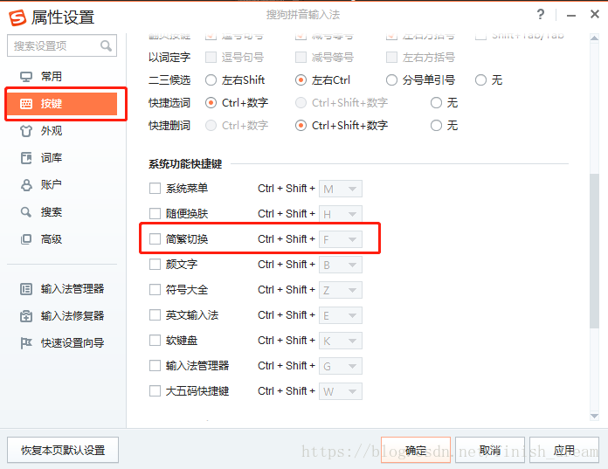
Task: Toggle the 逗号句号 checkbox for 以词定字
Action: click(211, 58)
